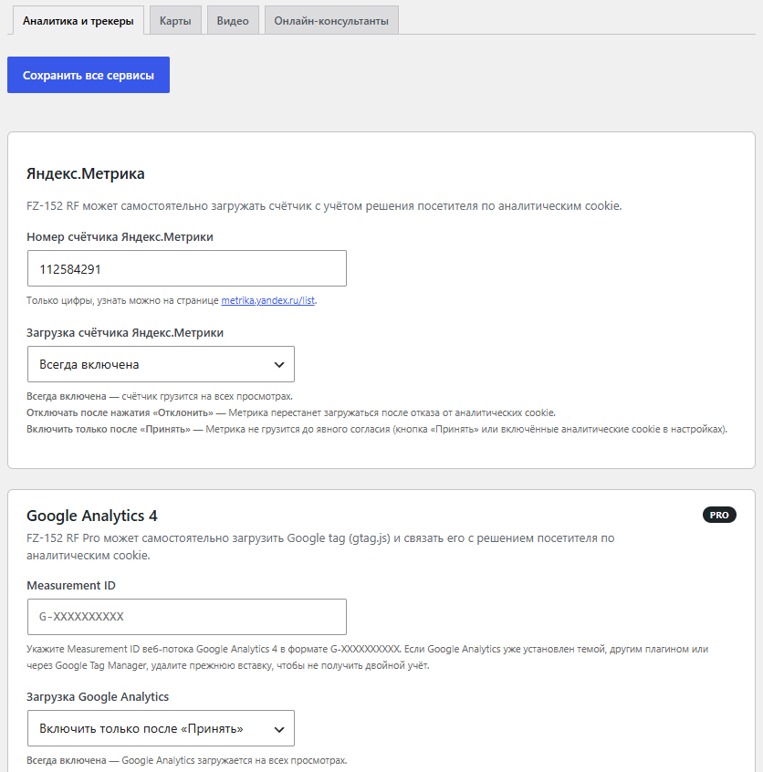The height and width of the screenshot is (772, 763).
Task: Expand the Загрузка Google Analytics dropdown
Action: (161, 728)
